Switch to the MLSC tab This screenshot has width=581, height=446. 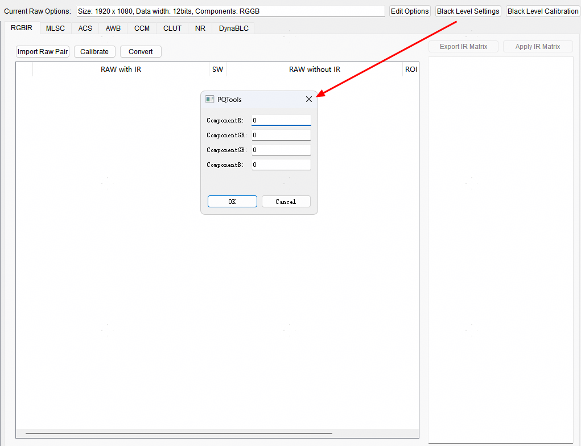coord(56,28)
